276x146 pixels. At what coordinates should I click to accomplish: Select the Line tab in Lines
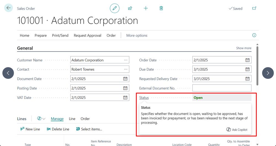pos(72,119)
